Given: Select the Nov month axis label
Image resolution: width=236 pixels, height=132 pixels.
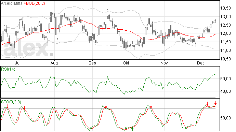Looking at the screenshot, I should coord(164,63).
